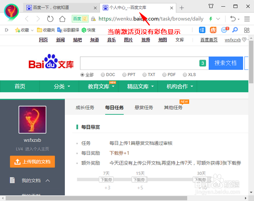Collapse the 我的文档 sidebar section

(x=47, y=180)
